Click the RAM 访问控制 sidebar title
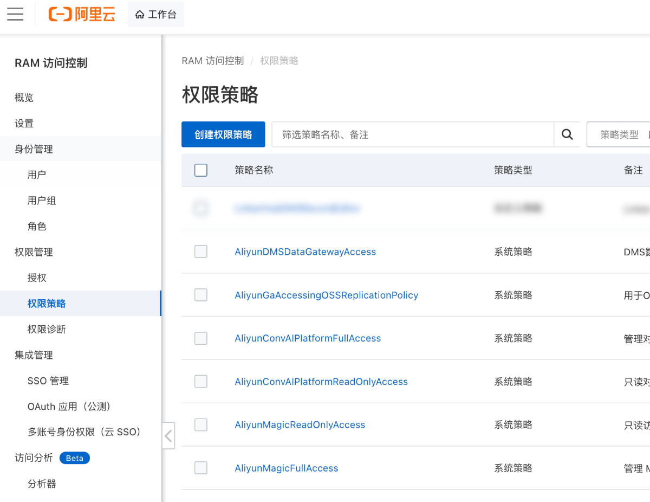Image resolution: width=650 pixels, height=502 pixels. 51,63
